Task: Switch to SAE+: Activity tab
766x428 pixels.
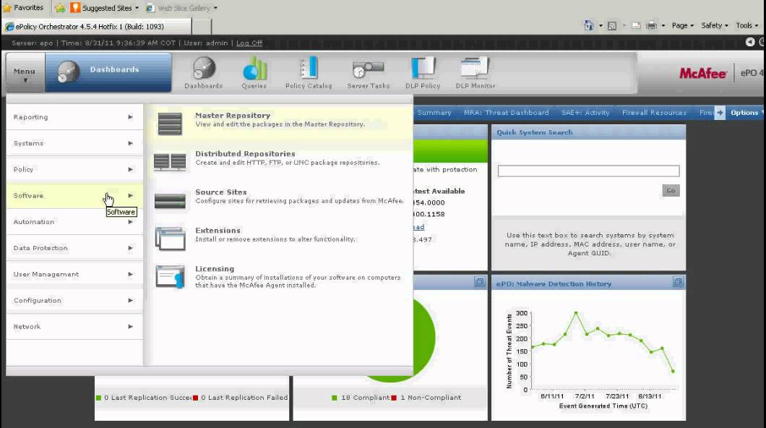Action: (585, 113)
